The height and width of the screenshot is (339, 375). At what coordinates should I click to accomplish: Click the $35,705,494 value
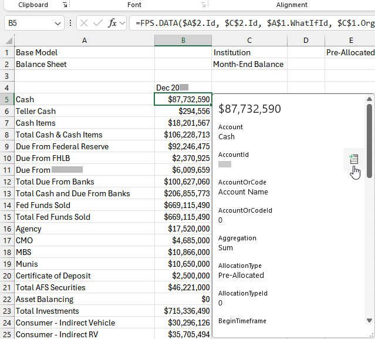pos(189,334)
